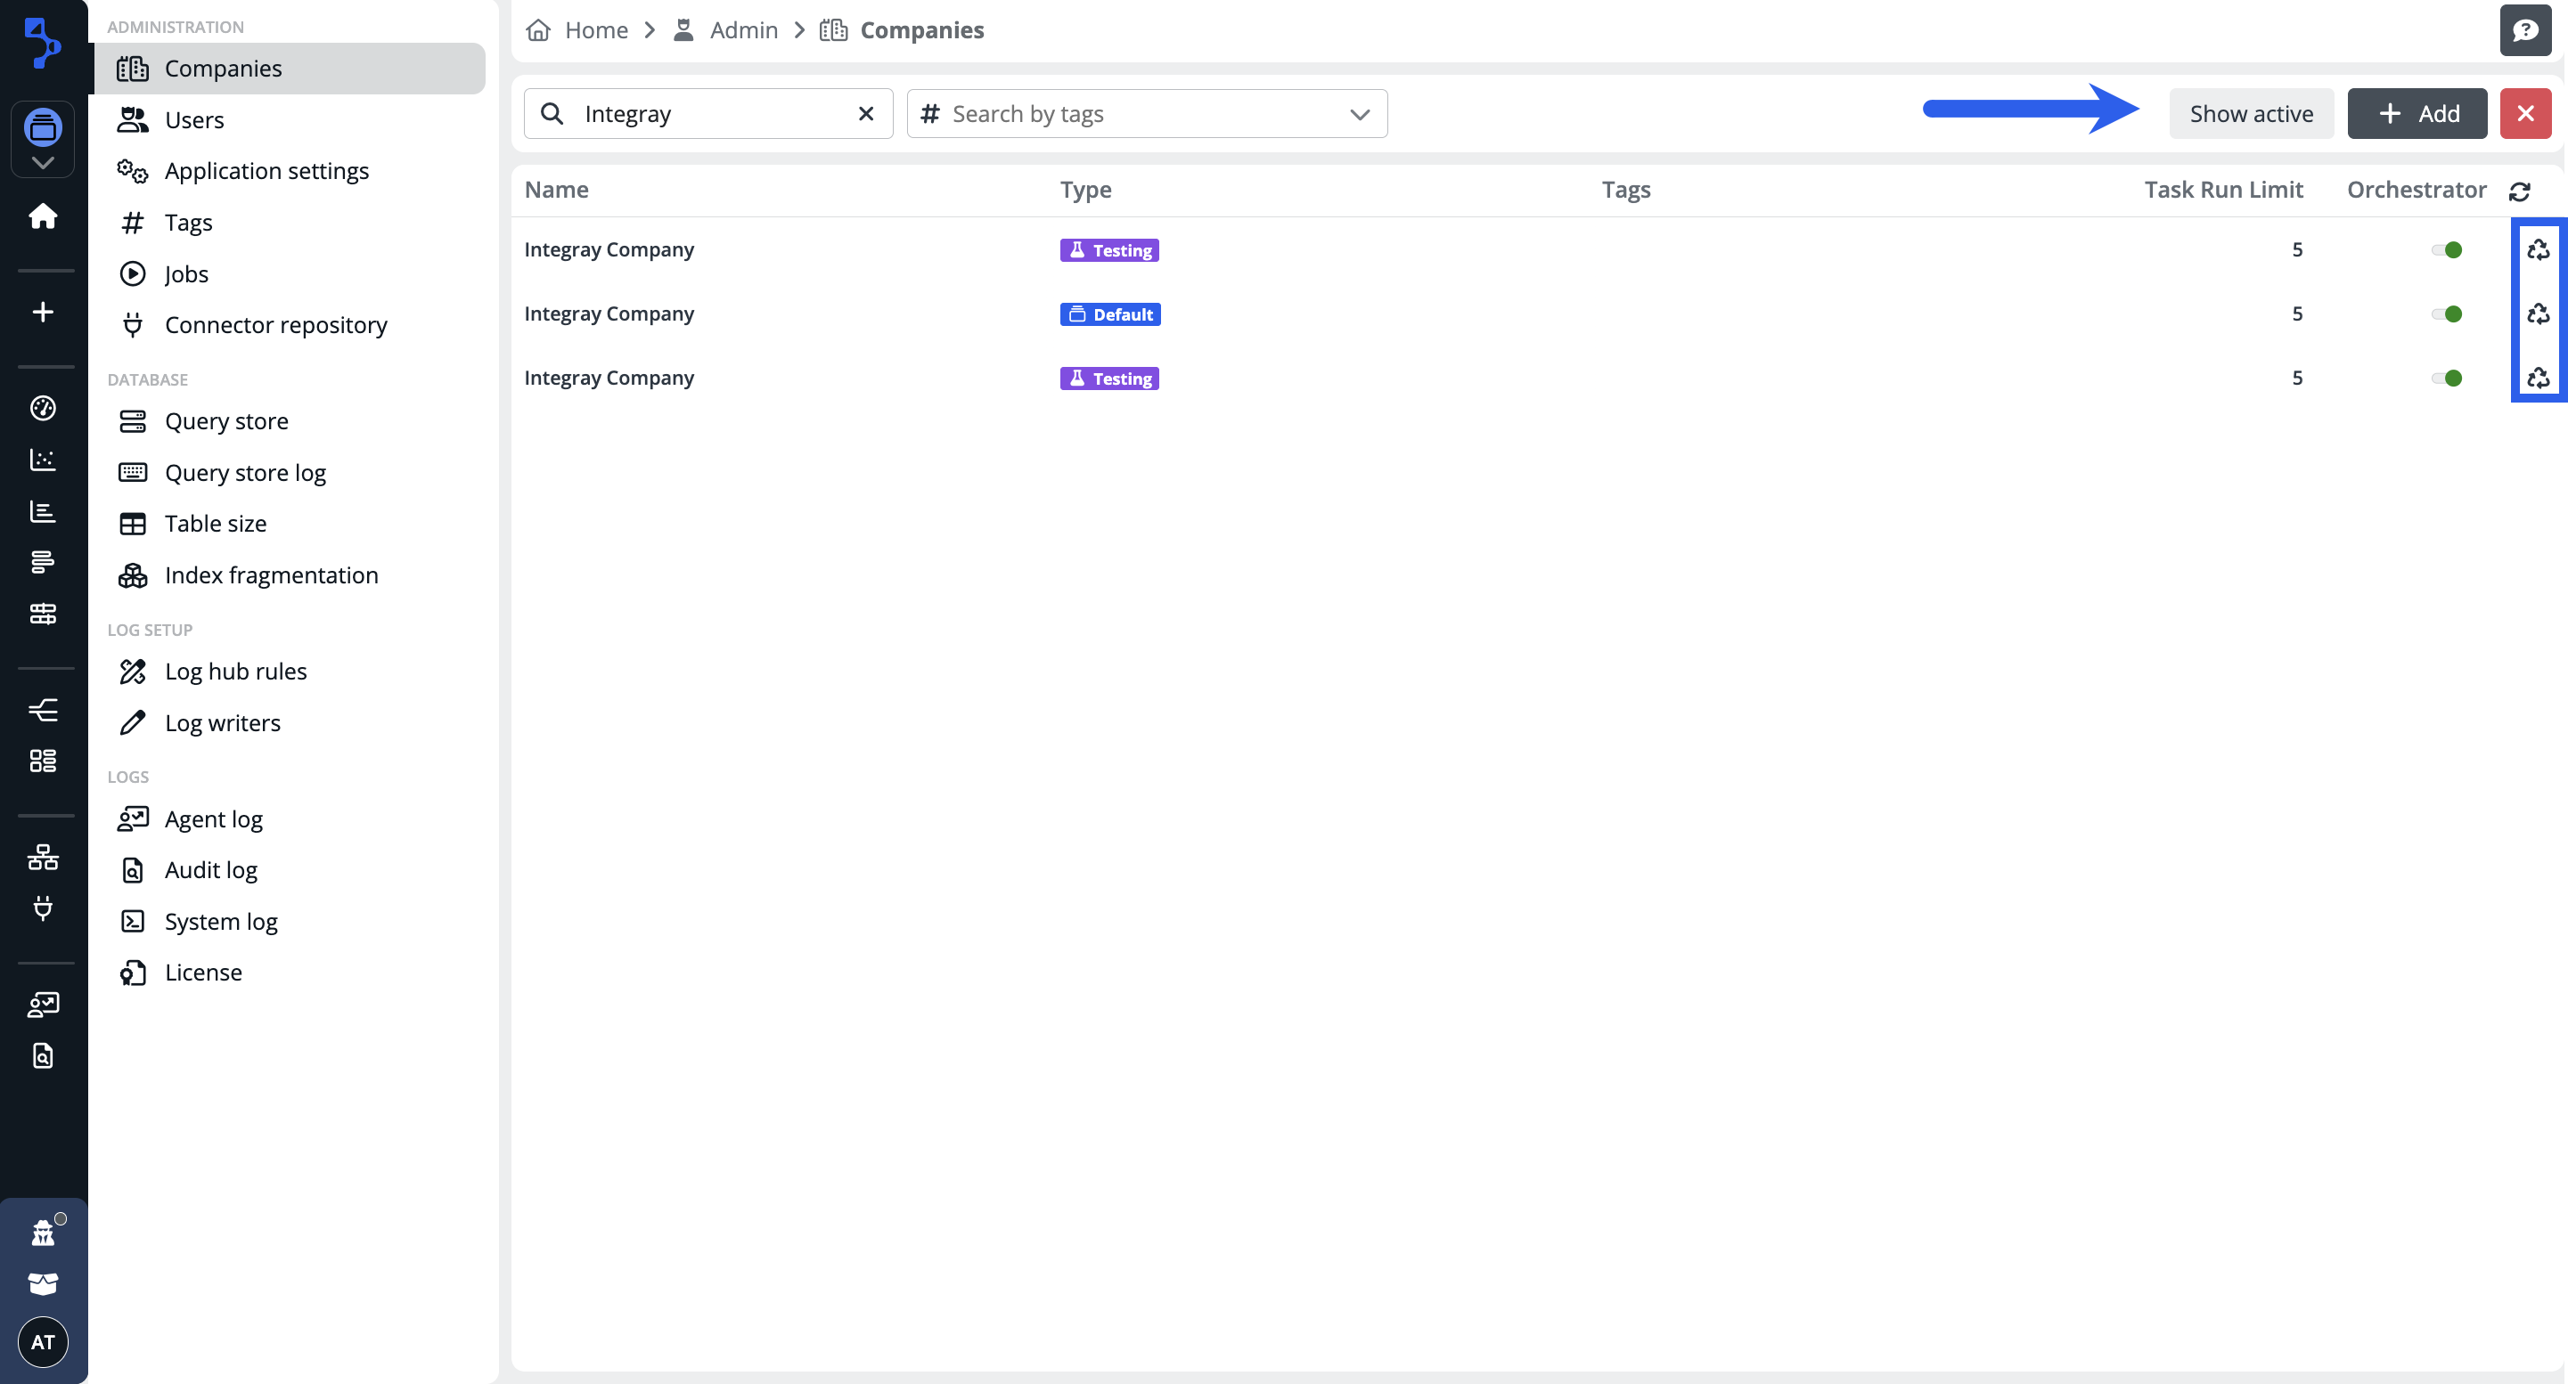
Task: Open the home icon in left rail
Action: (43, 216)
